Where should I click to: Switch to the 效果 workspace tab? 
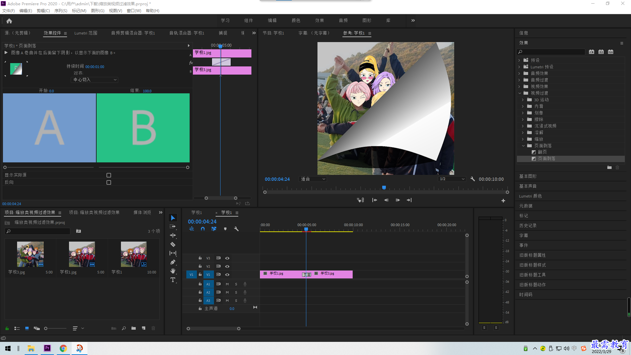pos(319,21)
